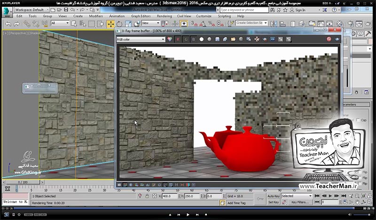Expand the Redo history arrow
This screenshot has height=220, width=376.
tap(87, 10)
